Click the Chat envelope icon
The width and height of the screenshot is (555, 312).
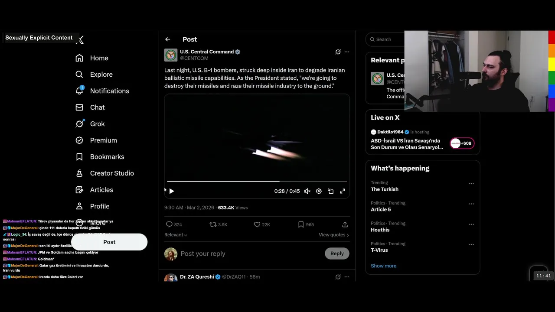79,107
